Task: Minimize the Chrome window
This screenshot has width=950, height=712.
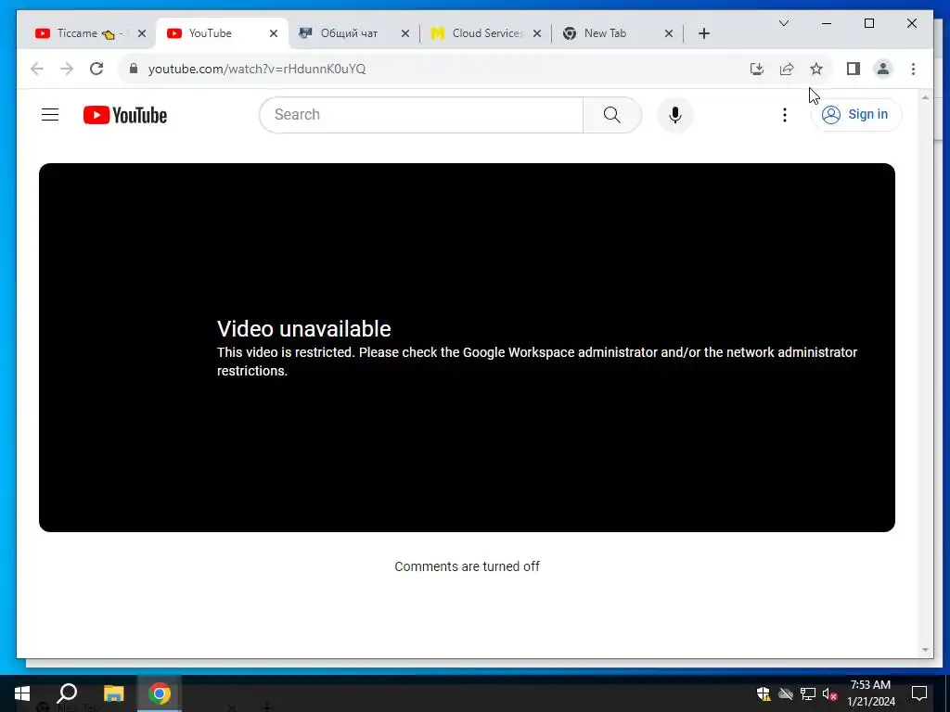Action: 827,23
